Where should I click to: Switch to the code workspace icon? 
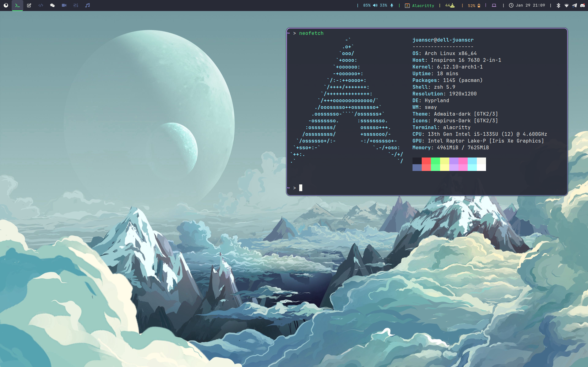[41, 5]
